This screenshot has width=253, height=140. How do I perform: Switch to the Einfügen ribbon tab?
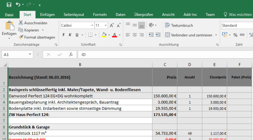pyautogui.click(x=47, y=15)
